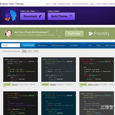Image resolution: width=115 pixels, height=115 pixels.
Task: Filter by High Contrast themes
Action: tap(109, 45)
